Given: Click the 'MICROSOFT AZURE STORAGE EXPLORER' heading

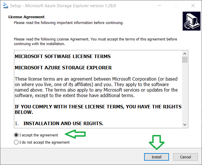Looking at the screenshot, I should coord(63,68).
